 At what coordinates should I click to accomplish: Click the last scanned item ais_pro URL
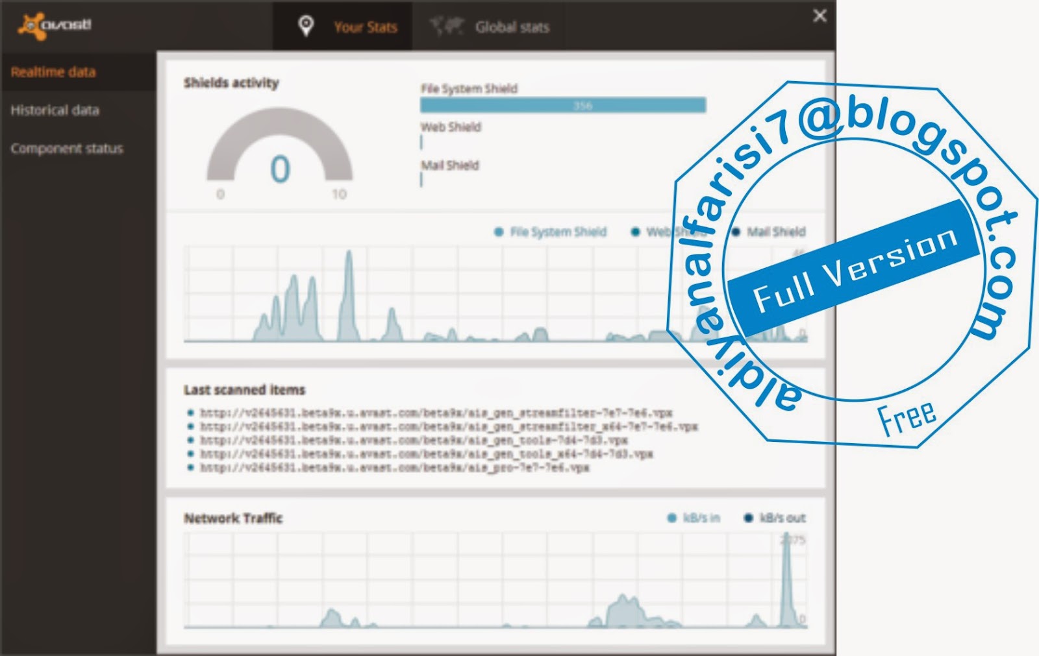tap(395, 467)
